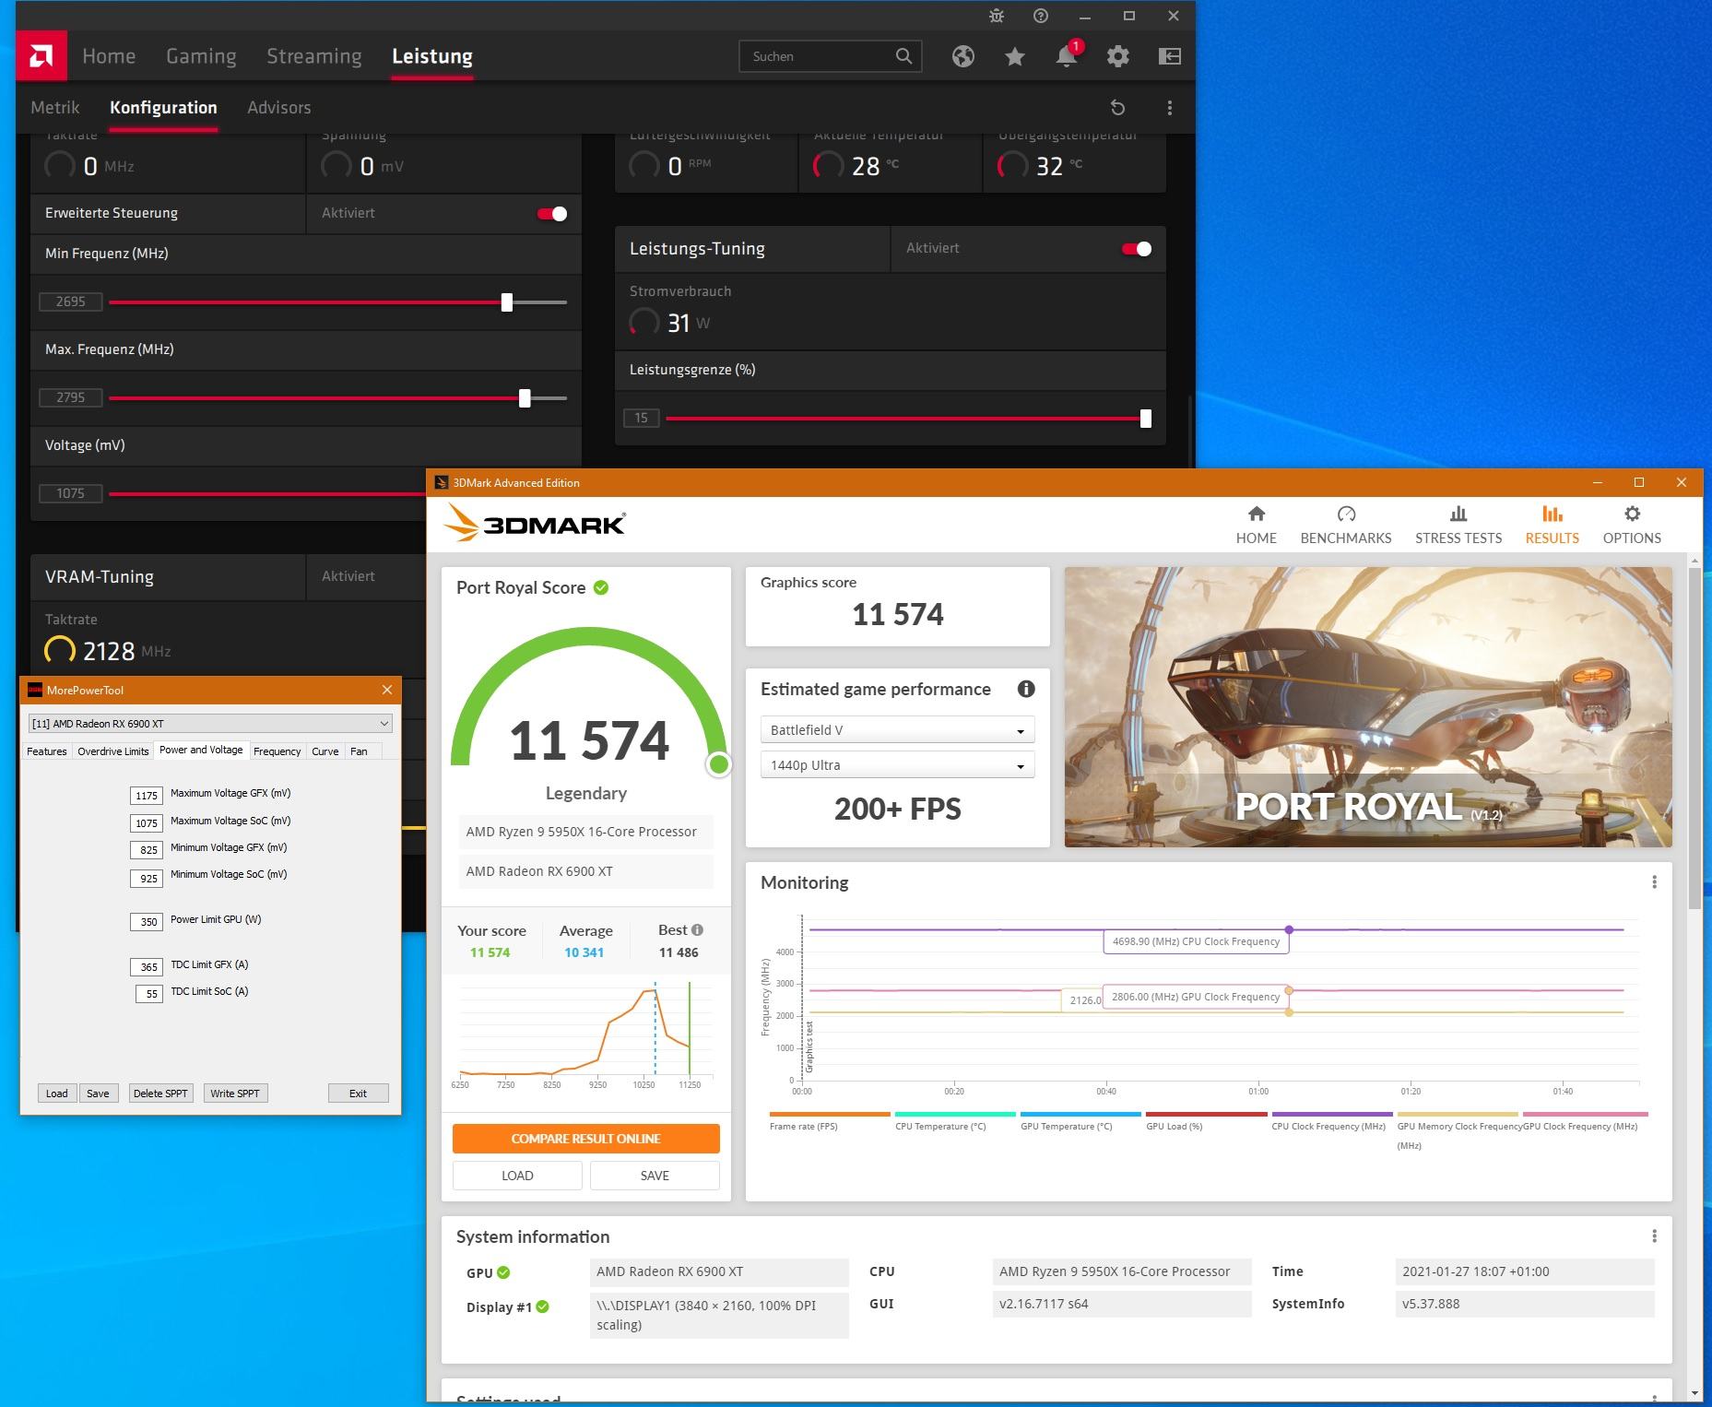Toggle GPU Temperature graph legend
Viewport: 1712px width, 1407px height.
pyautogui.click(x=1080, y=1120)
